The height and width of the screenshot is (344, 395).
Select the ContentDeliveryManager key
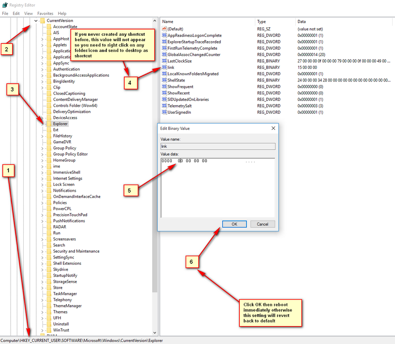pos(75,99)
